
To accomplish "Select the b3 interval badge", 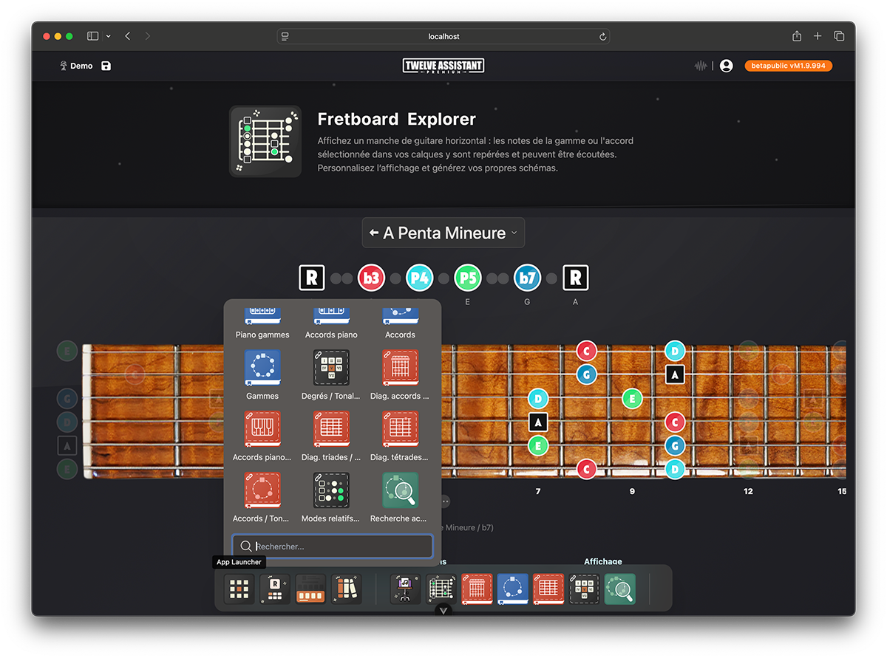I will 371,278.
